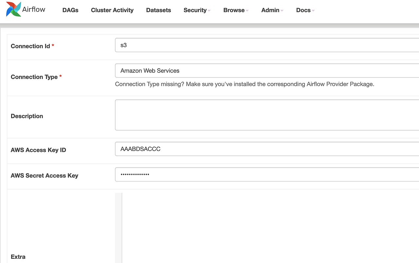Open the DAGs page

tap(70, 10)
